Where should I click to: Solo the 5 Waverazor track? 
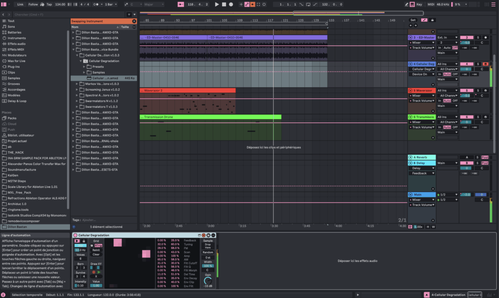point(478,91)
